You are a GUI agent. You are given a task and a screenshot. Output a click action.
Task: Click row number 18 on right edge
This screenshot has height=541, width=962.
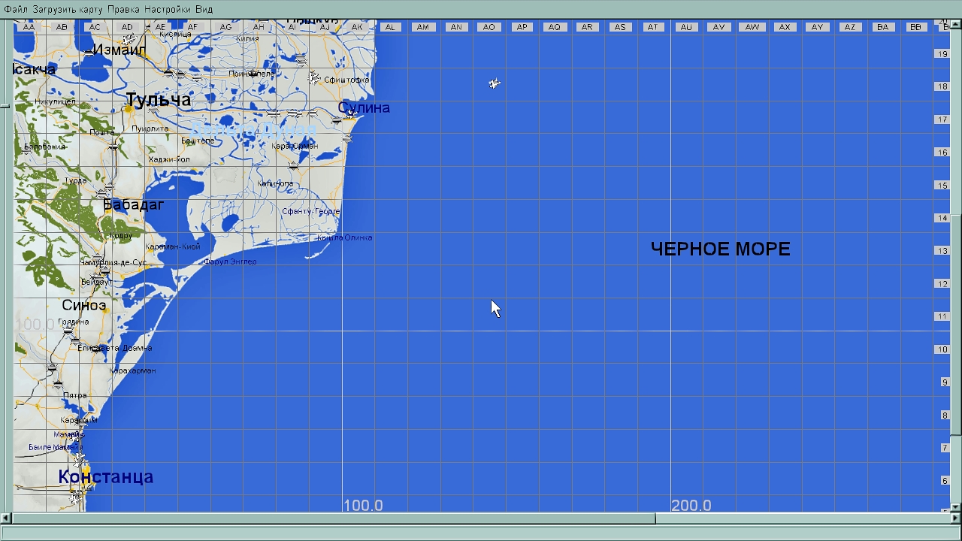942,86
